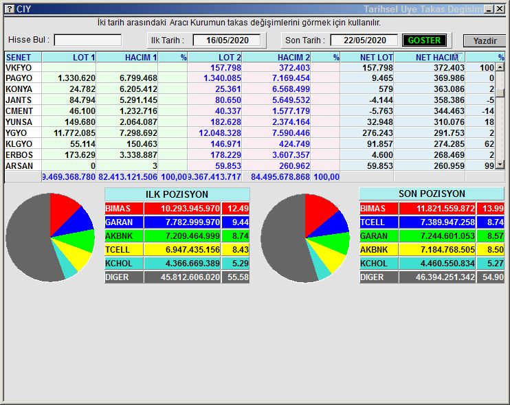The width and height of the screenshot is (510, 405).
Task: Click LOT 1 value 11.772.085
Action: (x=74, y=133)
